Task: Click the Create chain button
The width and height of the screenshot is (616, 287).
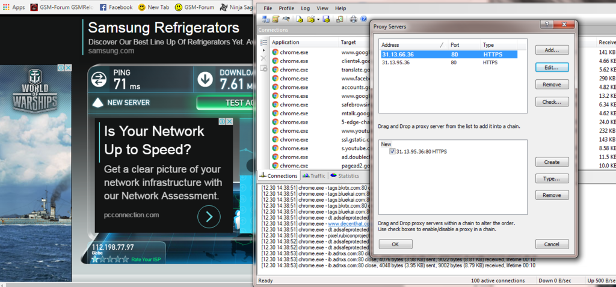Action: [x=552, y=162]
